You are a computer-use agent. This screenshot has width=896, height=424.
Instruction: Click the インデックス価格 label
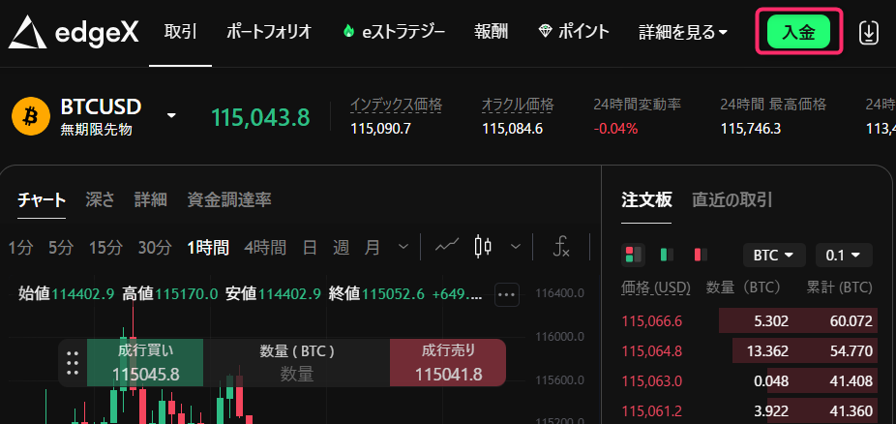coord(396,105)
